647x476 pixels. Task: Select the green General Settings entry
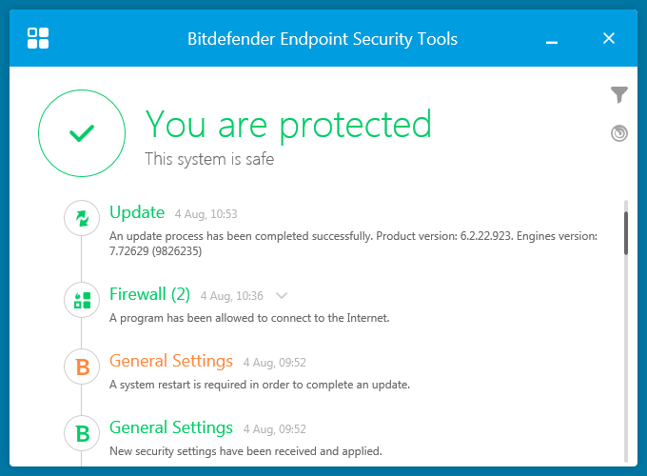[x=171, y=427]
